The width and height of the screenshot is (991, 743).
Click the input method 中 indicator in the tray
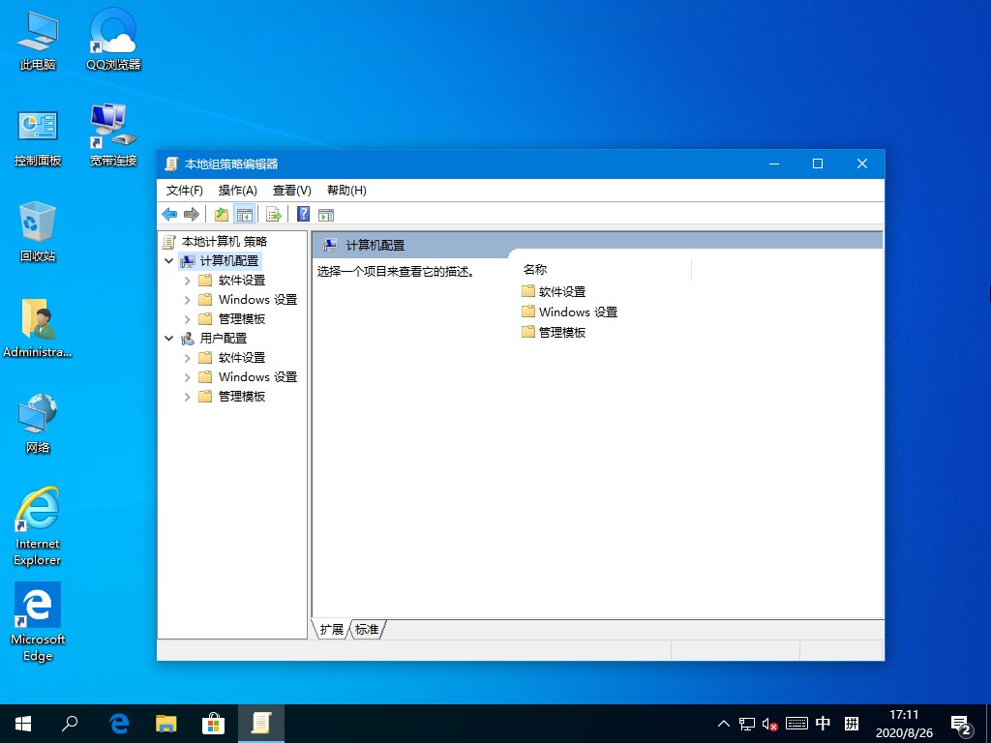pos(823,723)
